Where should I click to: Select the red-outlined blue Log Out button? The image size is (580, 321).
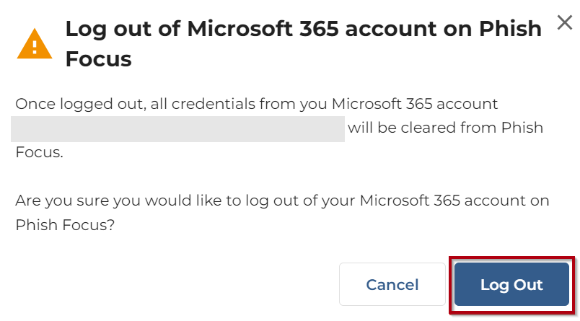tap(511, 284)
